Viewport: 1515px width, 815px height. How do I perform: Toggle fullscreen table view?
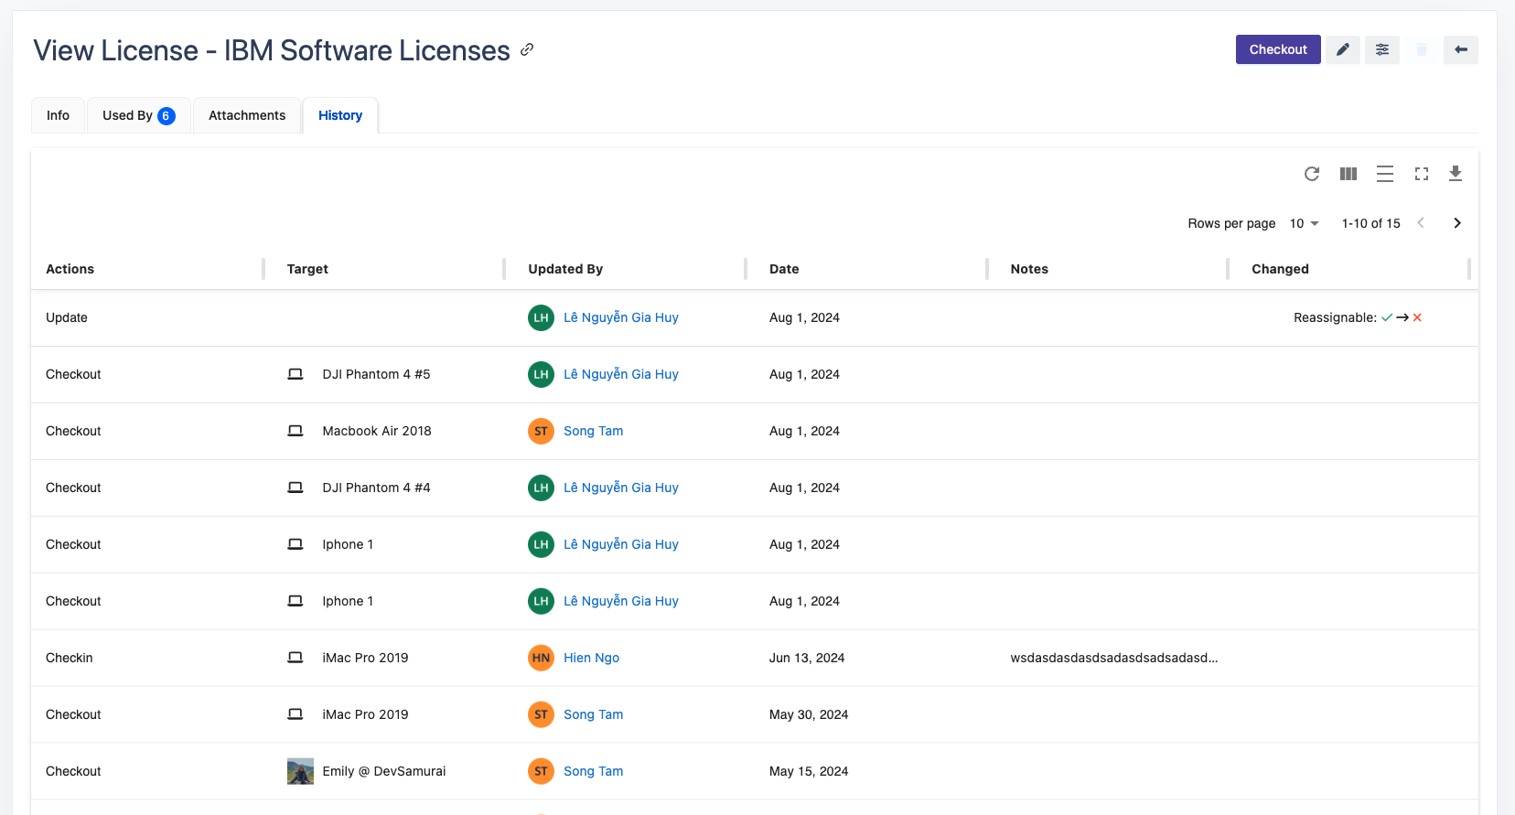coord(1421,174)
